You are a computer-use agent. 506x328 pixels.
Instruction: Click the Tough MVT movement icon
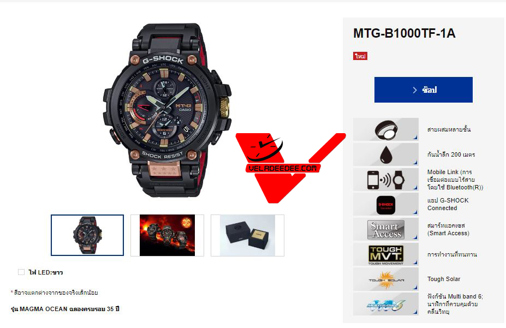385,254
